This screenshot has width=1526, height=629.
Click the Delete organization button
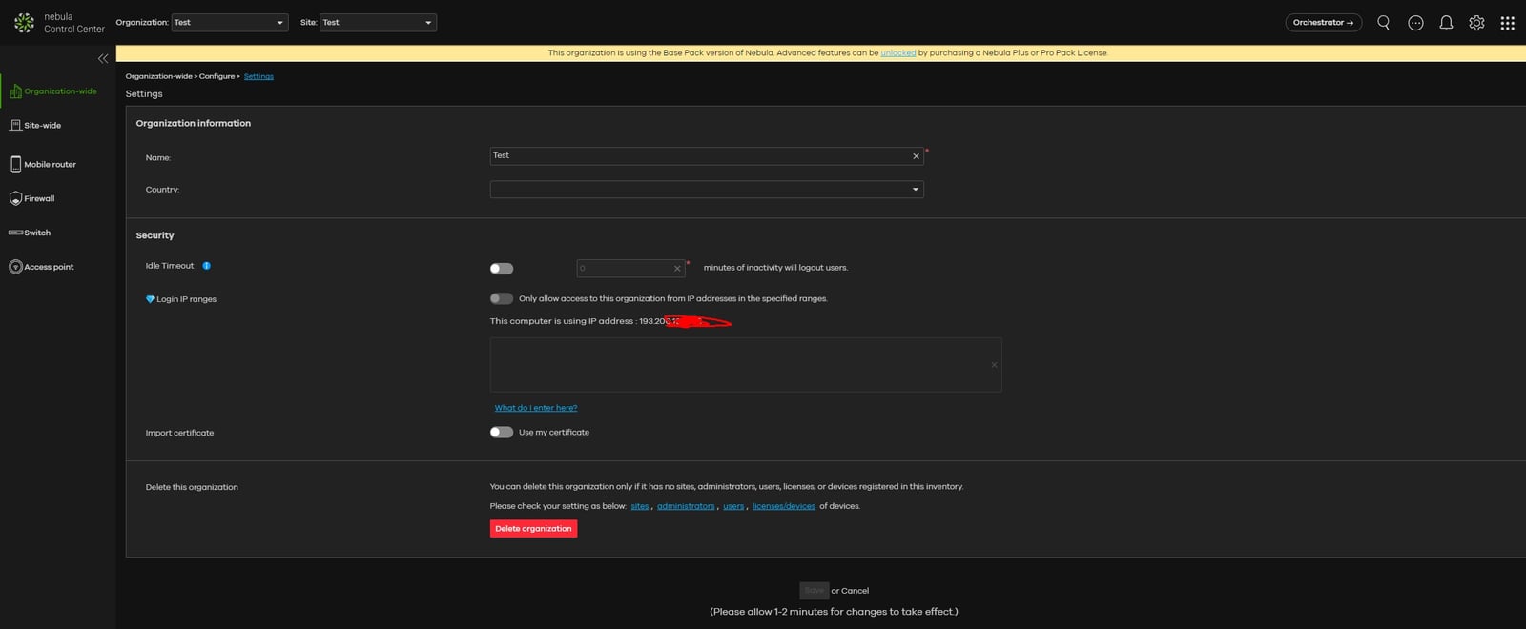pyautogui.click(x=533, y=529)
